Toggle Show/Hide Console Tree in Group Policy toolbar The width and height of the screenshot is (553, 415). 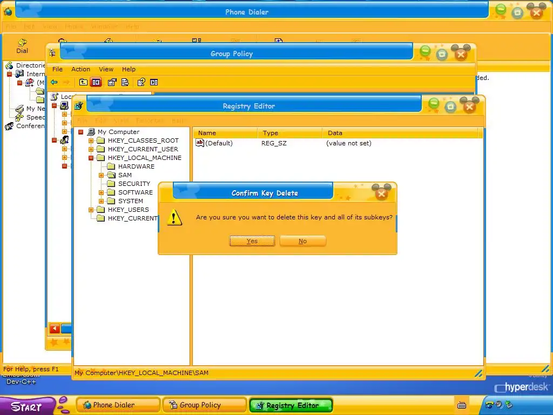(x=96, y=82)
